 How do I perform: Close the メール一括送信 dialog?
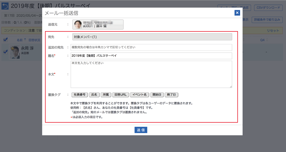click(237, 13)
